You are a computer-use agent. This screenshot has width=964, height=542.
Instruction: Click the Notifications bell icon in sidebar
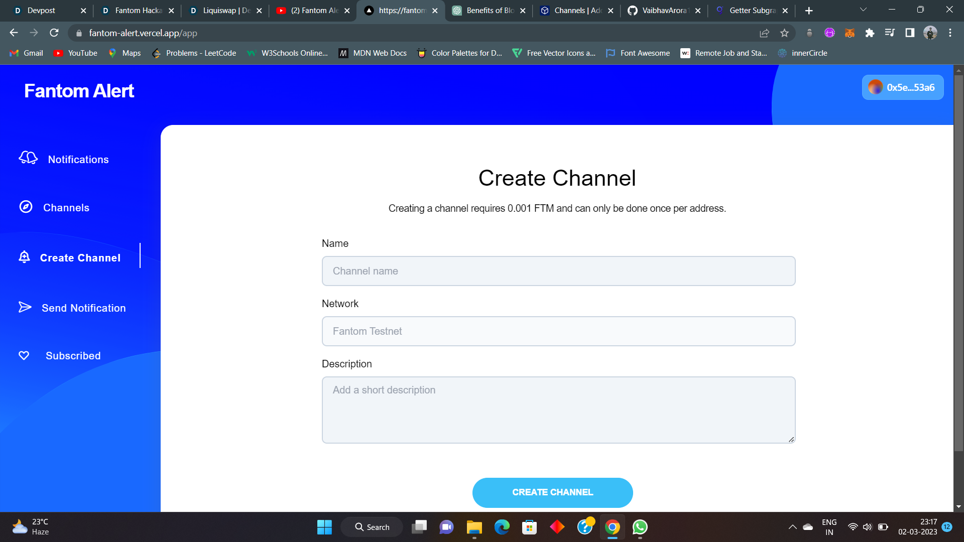click(28, 158)
